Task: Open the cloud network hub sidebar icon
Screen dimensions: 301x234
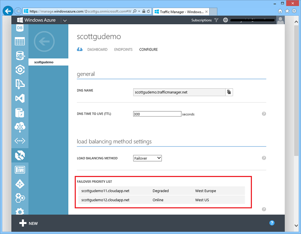Action: 20,127
